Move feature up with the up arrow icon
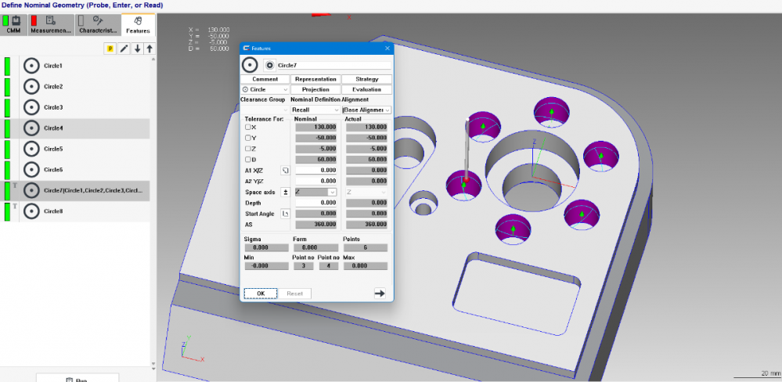Image resolution: width=782 pixels, height=382 pixels. pos(150,49)
